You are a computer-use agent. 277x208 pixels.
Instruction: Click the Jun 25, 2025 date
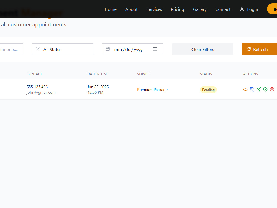coord(98,87)
